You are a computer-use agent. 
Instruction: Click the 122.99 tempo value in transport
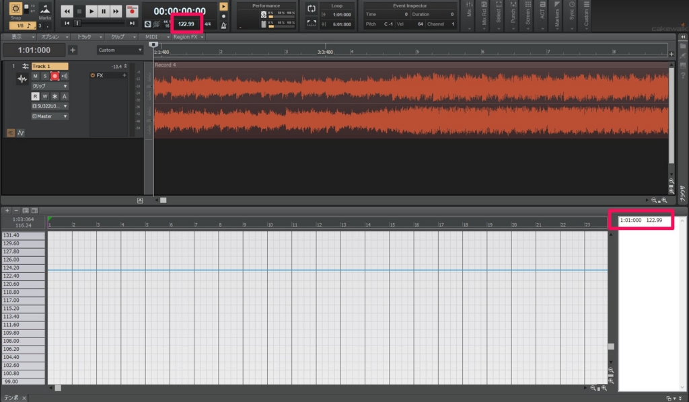pyautogui.click(x=185, y=24)
